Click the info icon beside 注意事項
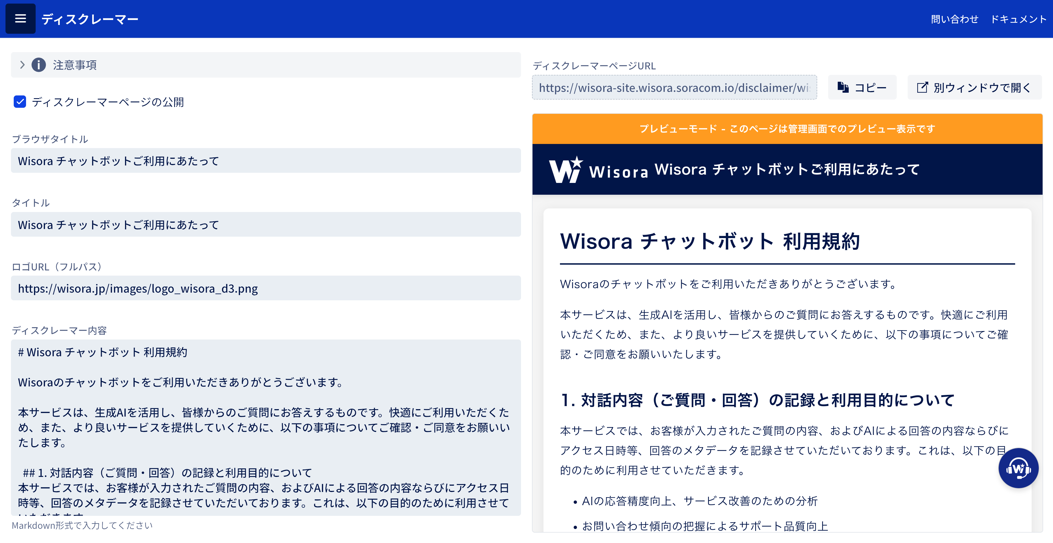 (39, 65)
